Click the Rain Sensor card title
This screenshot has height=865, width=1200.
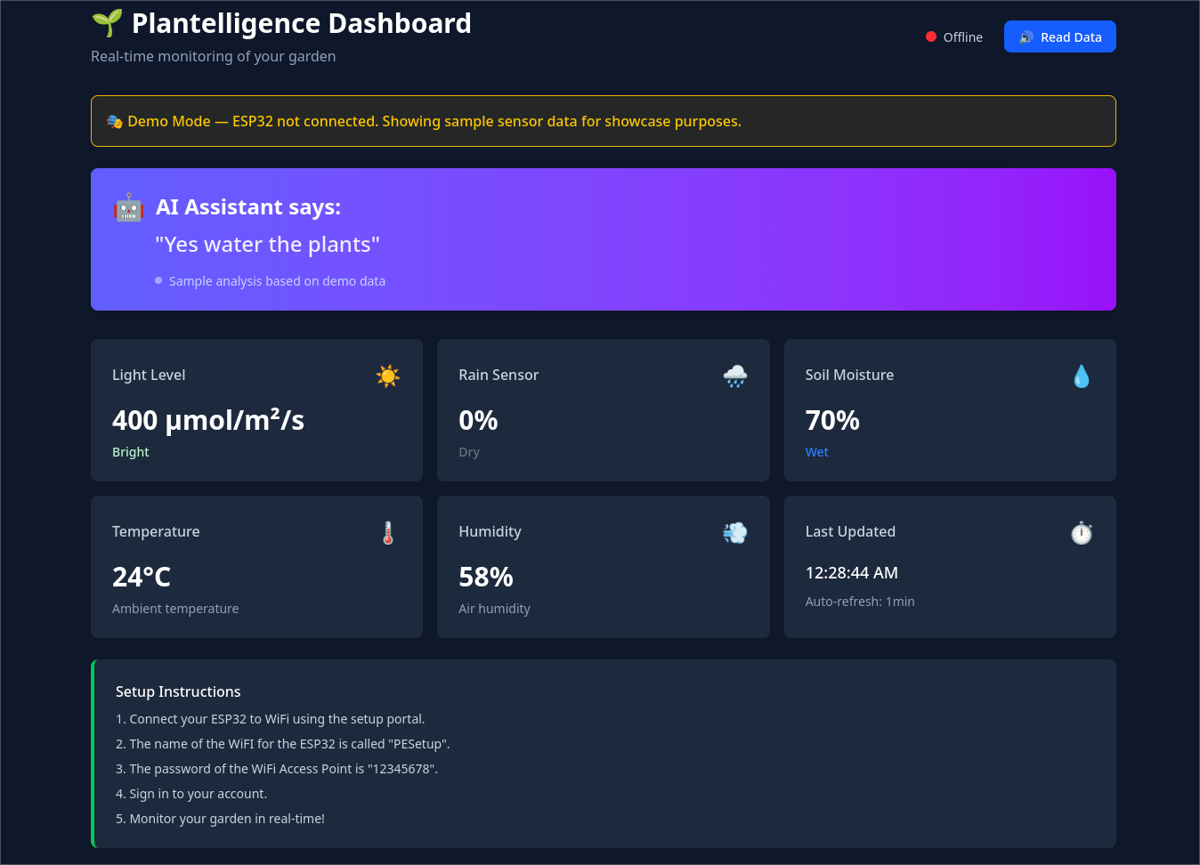pyautogui.click(x=499, y=375)
